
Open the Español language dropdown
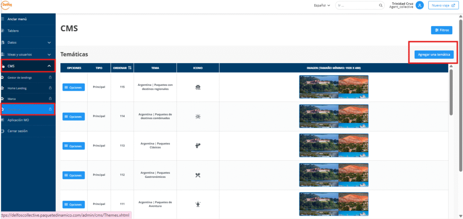pyautogui.click(x=322, y=5)
